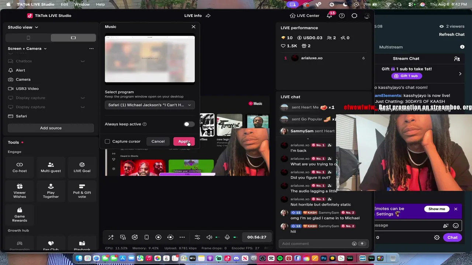Show the hidden Chatbox source
The width and height of the screenshot is (472, 265).
(x=83, y=61)
